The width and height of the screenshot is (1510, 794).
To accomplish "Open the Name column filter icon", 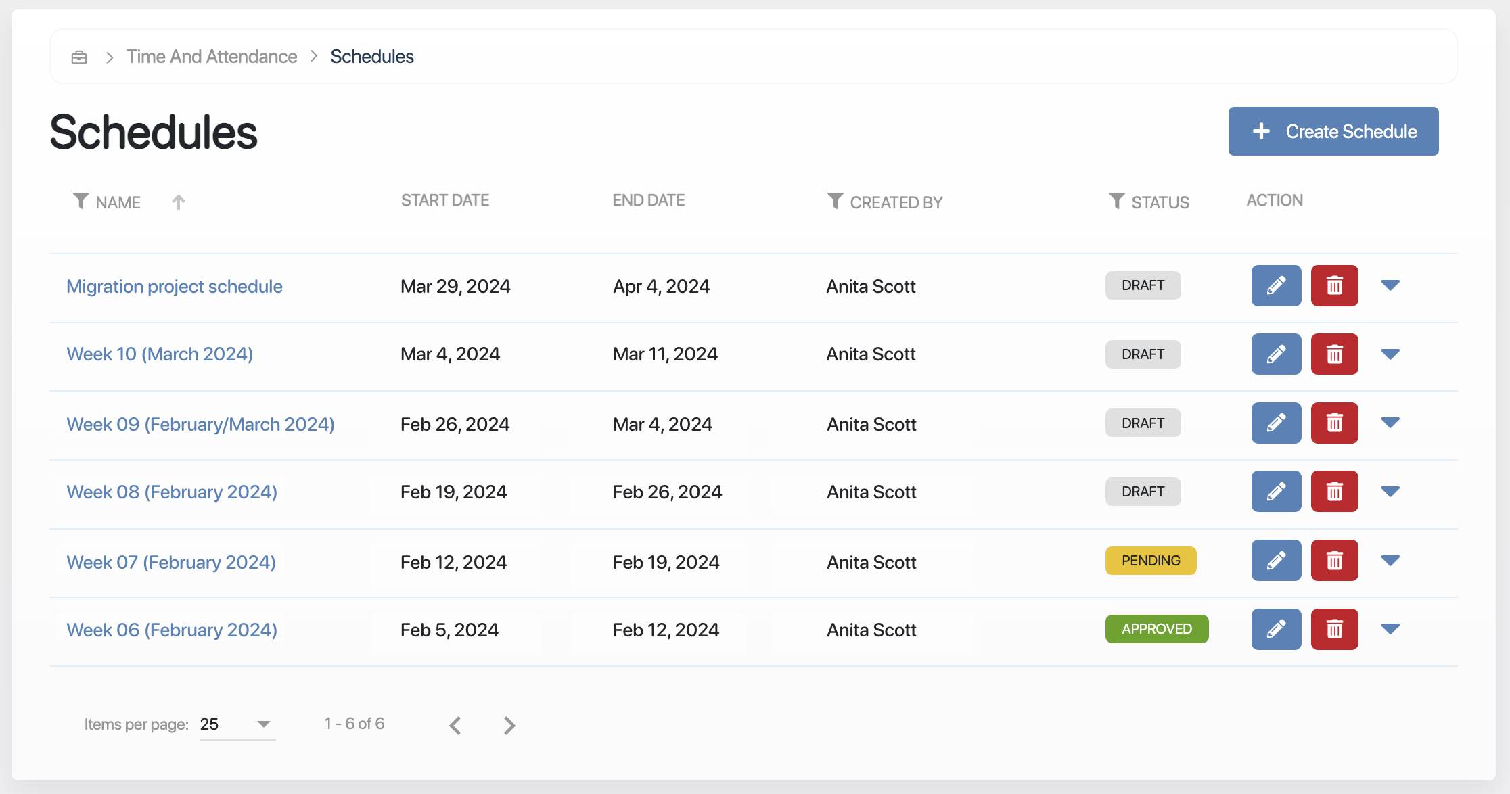I will click(x=81, y=201).
